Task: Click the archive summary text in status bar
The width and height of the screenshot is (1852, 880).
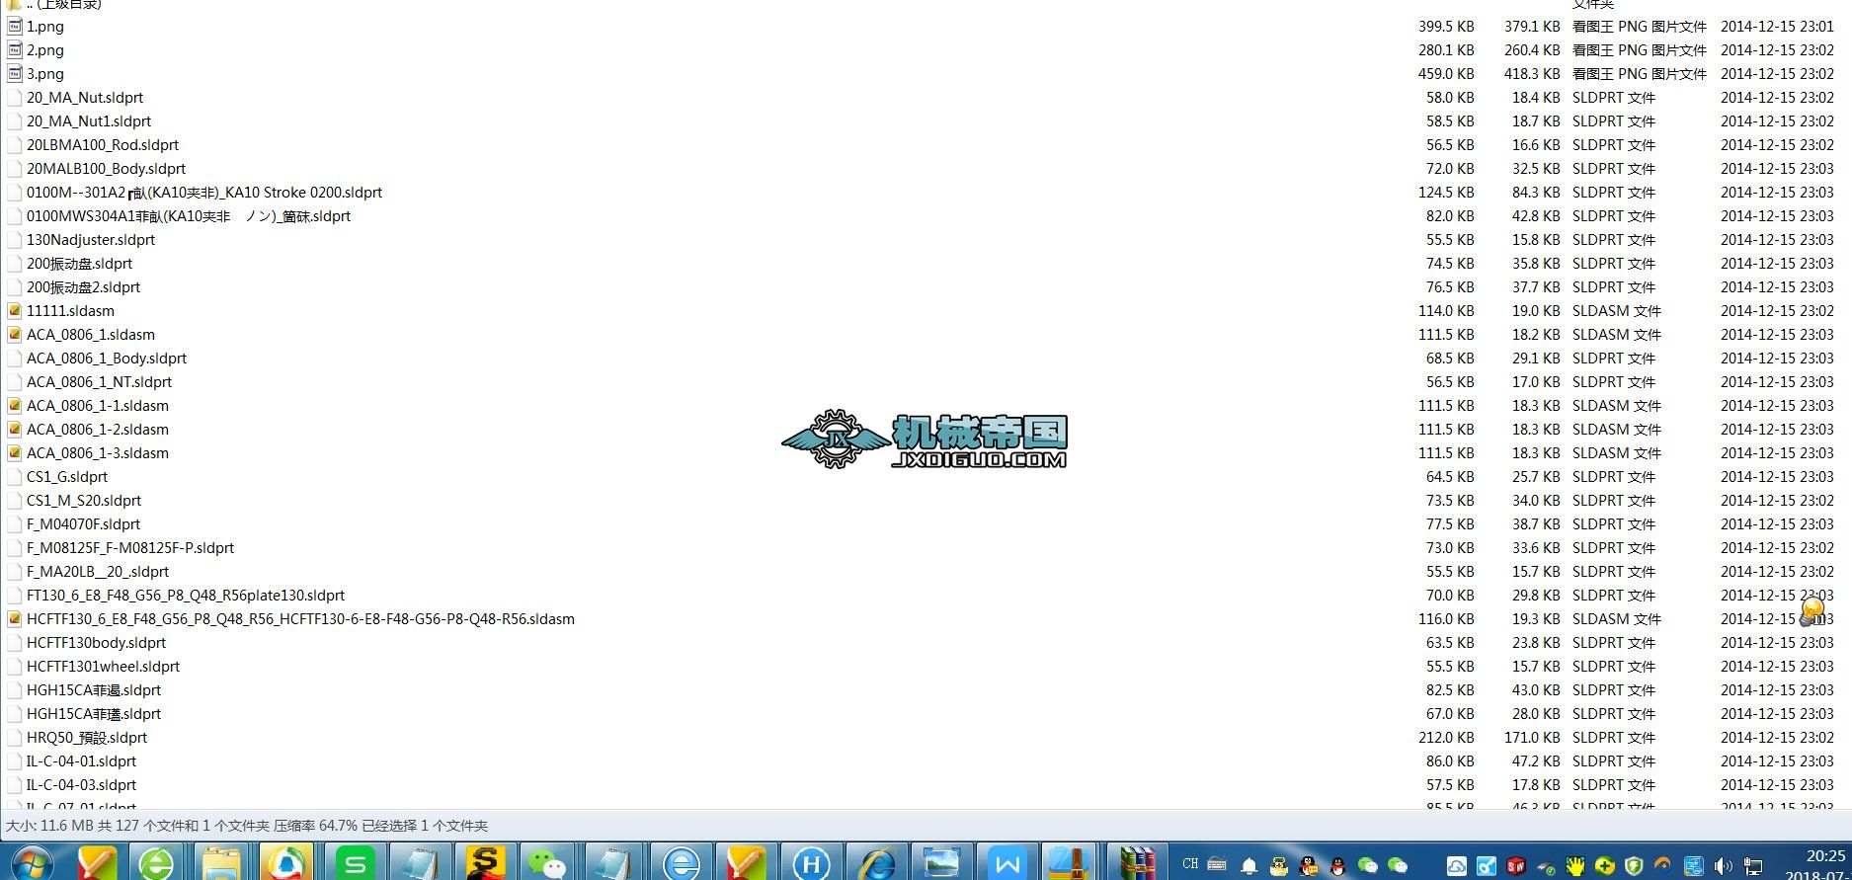Action: (247, 826)
